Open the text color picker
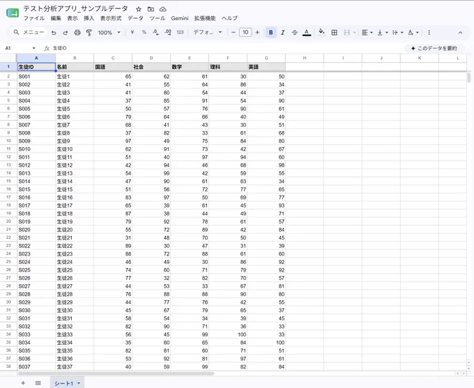The width and height of the screenshot is (474, 388). tap(307, 32)
